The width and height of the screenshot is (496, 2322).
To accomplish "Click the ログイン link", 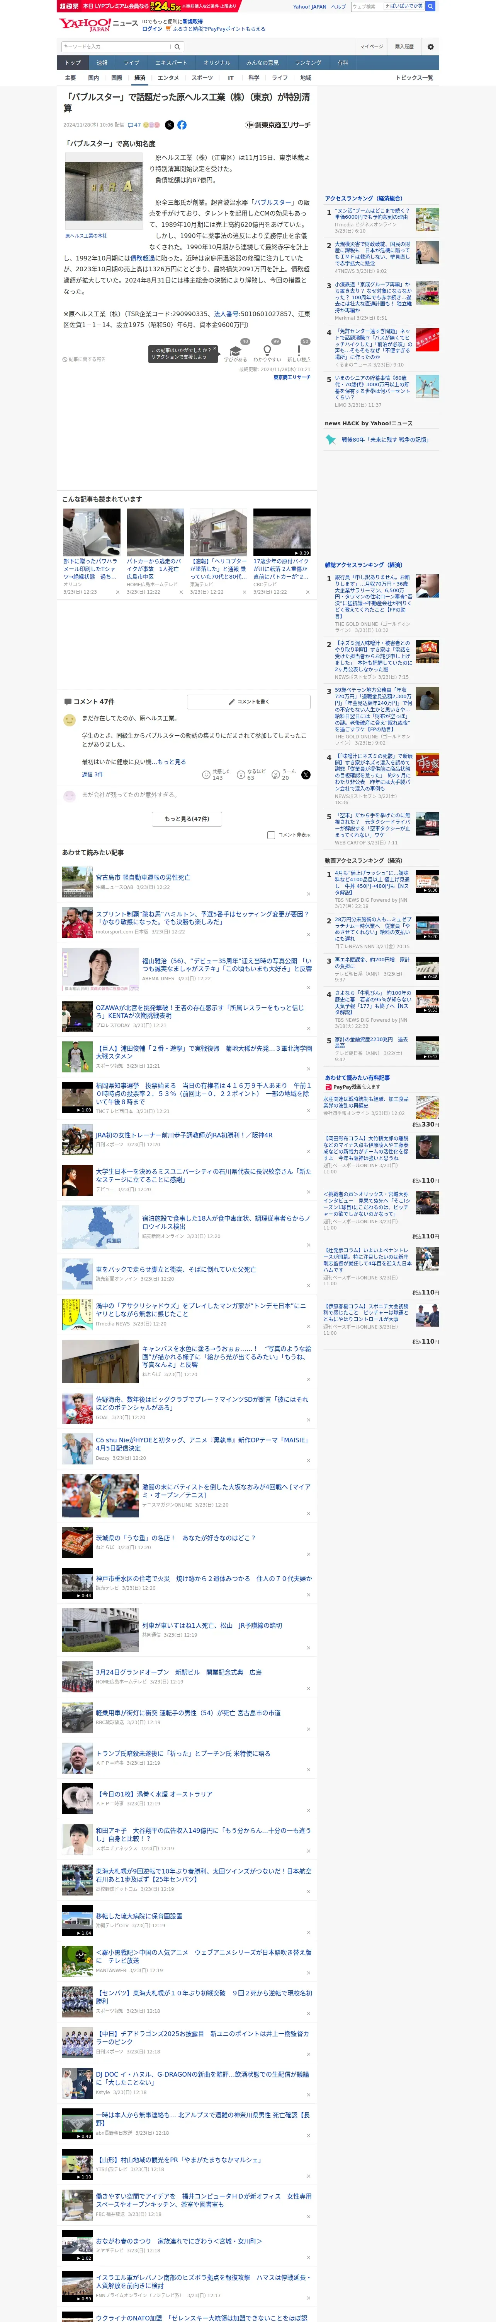I will point(152,29).
